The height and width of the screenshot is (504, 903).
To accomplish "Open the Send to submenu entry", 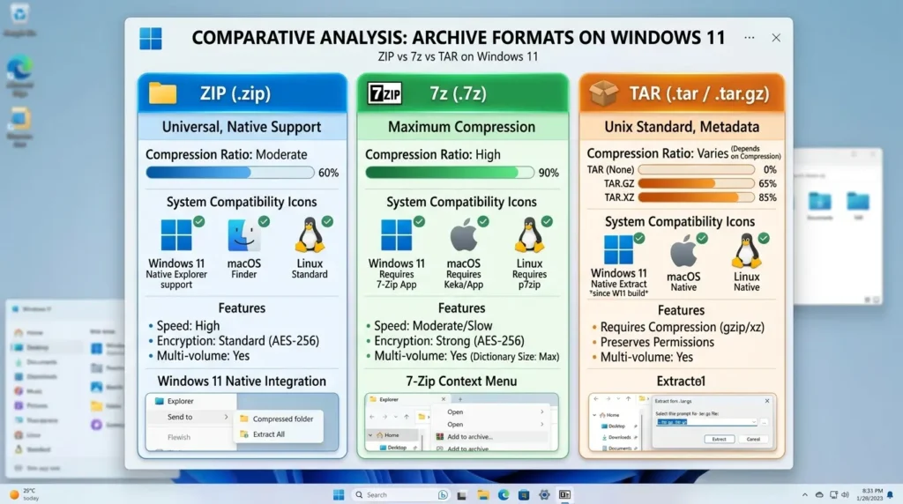I will (x=190, y=417).
